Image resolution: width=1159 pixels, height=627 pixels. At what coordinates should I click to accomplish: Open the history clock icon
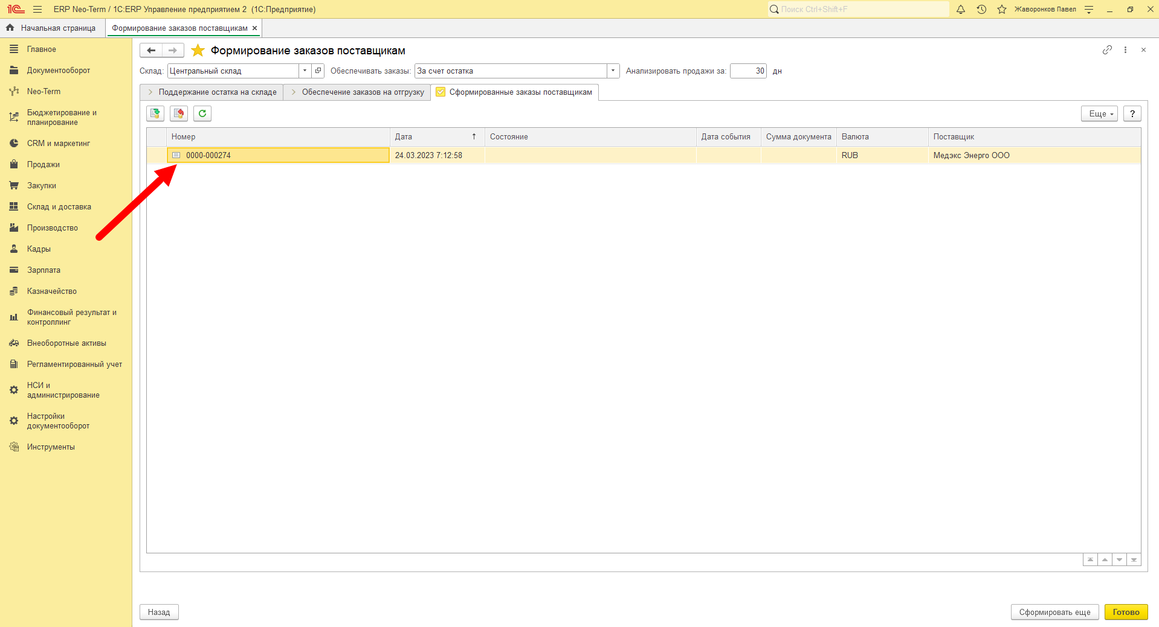point(981,9)
